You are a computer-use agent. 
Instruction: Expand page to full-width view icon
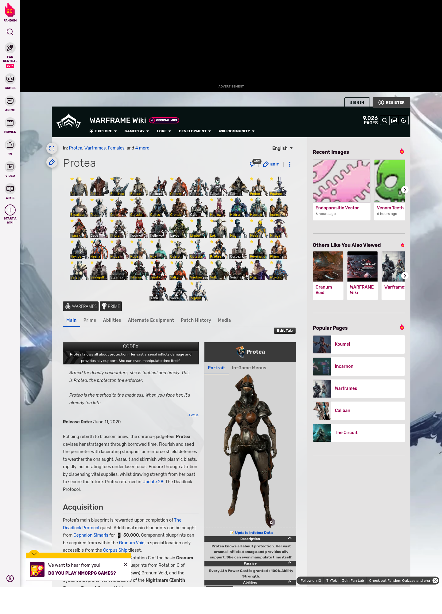coord(52,148)
